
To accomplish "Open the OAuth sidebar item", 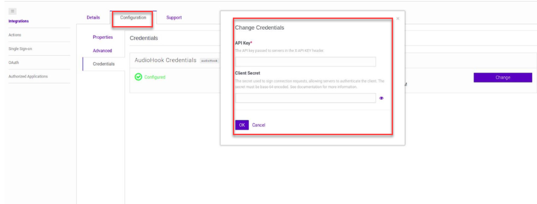I will point(14,63).
